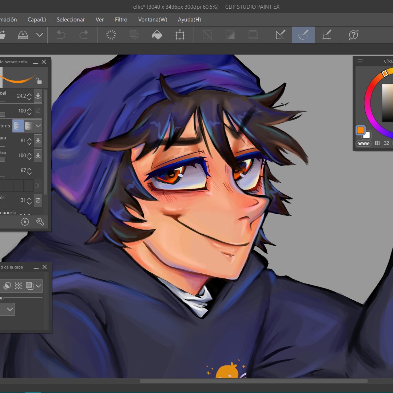Expand the color mixing mode dropdown arrow
Screen dimensions: 393x393
click(38, 126)
